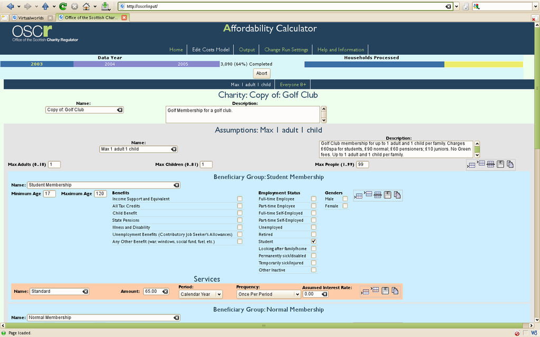The width and height of the screenshot is (540, 337).
Task: Tick the Male gender checkbox
Action: click(345, 199)
